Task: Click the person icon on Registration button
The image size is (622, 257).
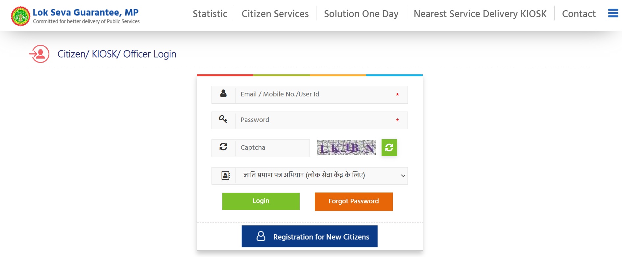Action: [261, 236]
